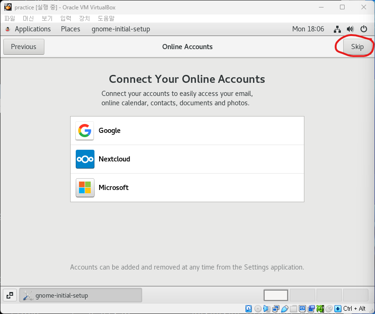Connect a Google account
This screenshot has height=314, width=375.
coord(187,131)
